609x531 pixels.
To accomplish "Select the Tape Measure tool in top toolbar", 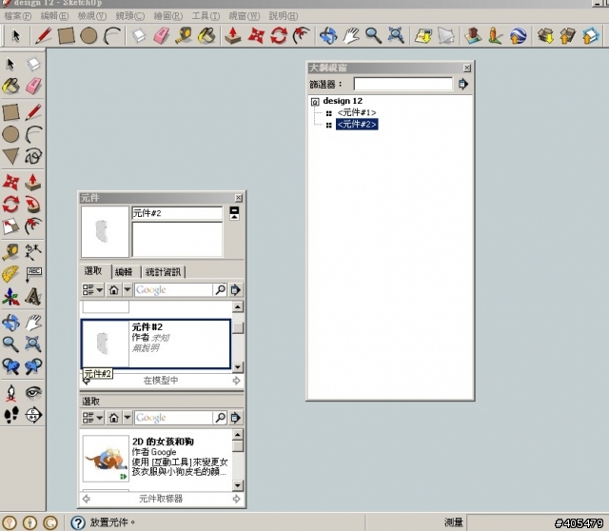I will pos(184,35).
